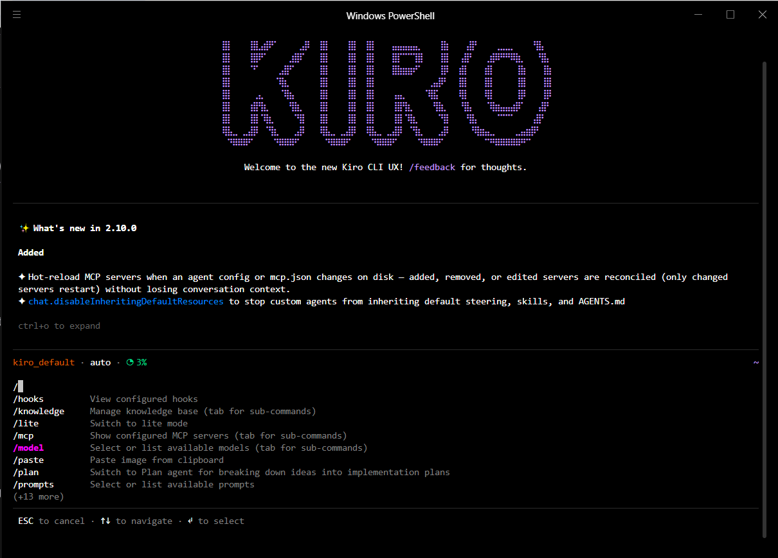This screenshot has height=558, width=778.
Task: Close the Windows PowerShell window
Action: pyautogui.click(x=763, y=15)
